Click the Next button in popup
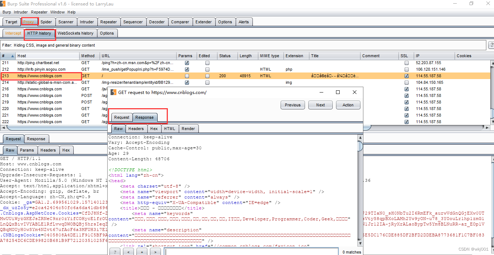The height and width of the screenshot is (255, 494). 320,105
